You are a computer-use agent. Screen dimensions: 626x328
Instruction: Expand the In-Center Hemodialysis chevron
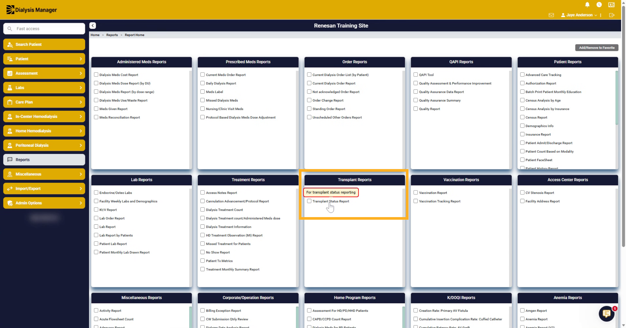(81, 117)
